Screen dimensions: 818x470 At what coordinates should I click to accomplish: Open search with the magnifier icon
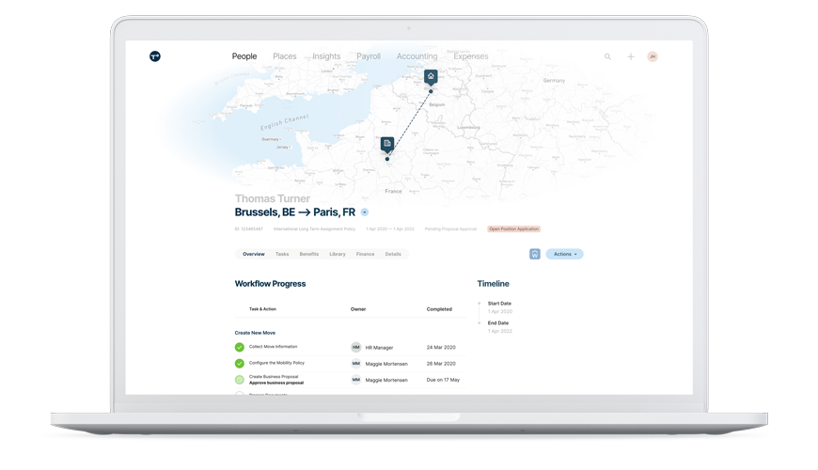click(x=607, y=56)
